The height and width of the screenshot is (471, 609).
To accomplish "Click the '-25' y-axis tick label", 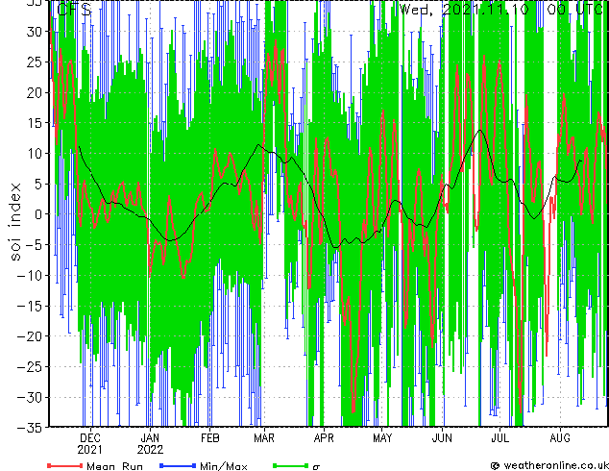I will [x=29, y=367].
